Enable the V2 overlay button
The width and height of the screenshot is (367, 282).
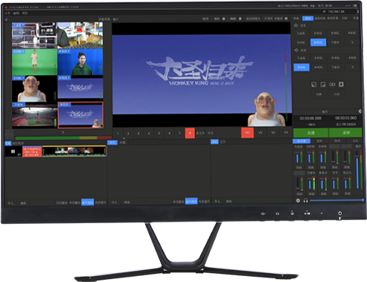(260, 133)
